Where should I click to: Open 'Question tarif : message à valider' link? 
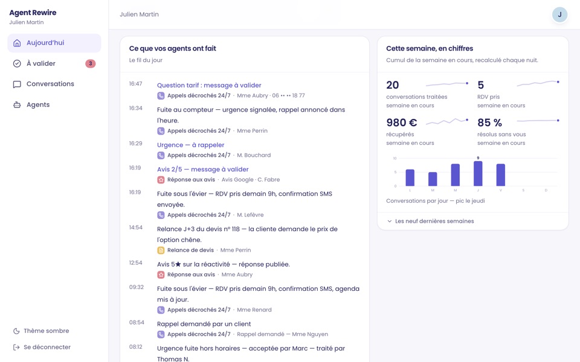(x=209, y=85)
